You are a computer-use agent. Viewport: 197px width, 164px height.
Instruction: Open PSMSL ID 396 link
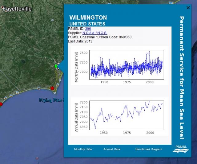click(88, 29)
